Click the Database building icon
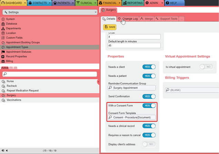 [3, 24]
